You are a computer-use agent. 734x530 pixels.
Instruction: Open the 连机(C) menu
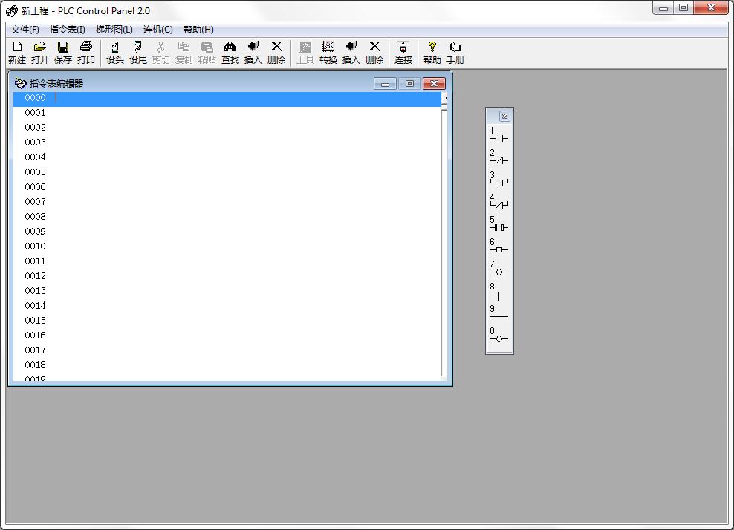(158, 30)
